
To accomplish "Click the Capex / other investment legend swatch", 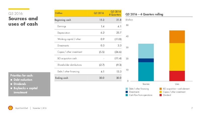I will click(x=161, y=92).
